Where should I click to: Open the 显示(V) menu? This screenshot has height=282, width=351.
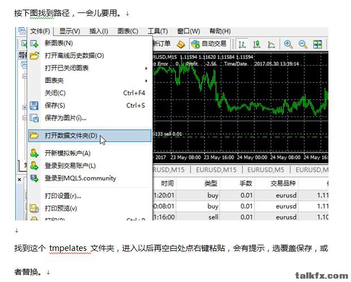point(70,31)
